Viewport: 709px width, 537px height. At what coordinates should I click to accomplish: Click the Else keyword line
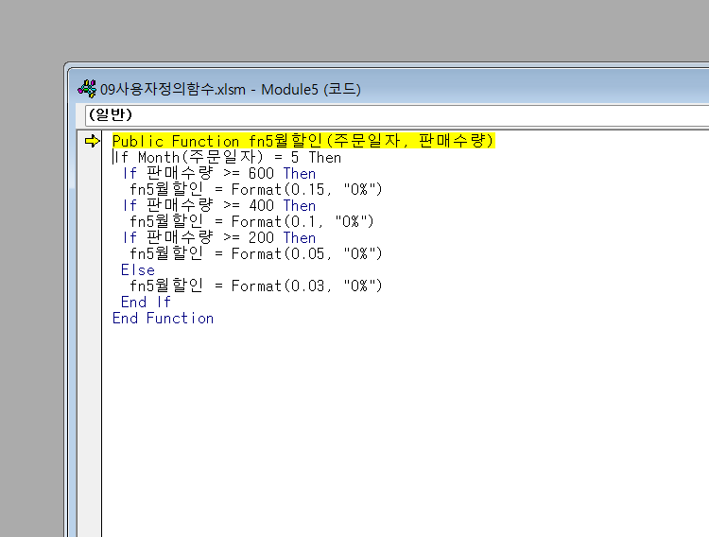tap(138, 270)
